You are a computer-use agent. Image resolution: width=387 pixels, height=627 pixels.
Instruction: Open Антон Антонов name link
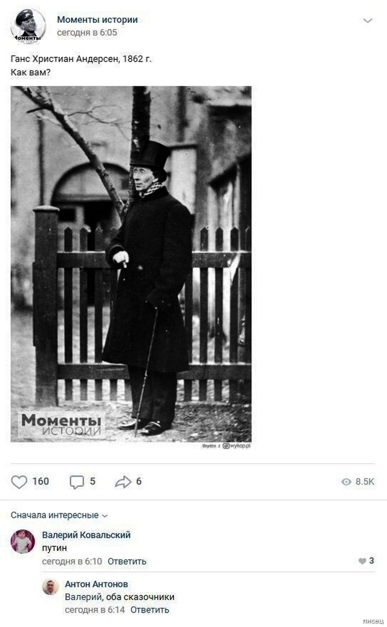(97, 584)
